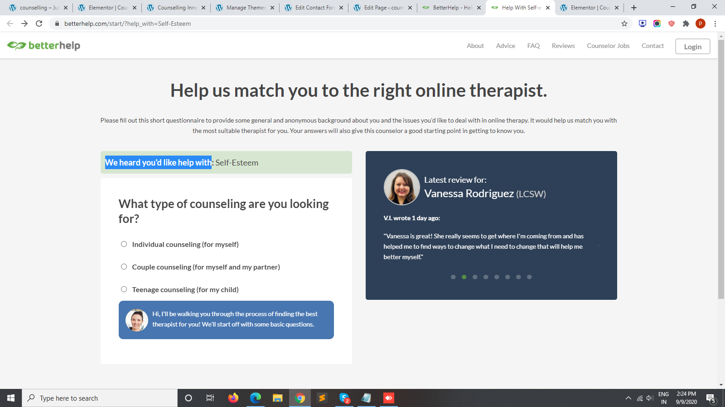The width and height of the screenshot is (725, 407).
Task: Open a new tab with plus icon
Action: [634, 8]
